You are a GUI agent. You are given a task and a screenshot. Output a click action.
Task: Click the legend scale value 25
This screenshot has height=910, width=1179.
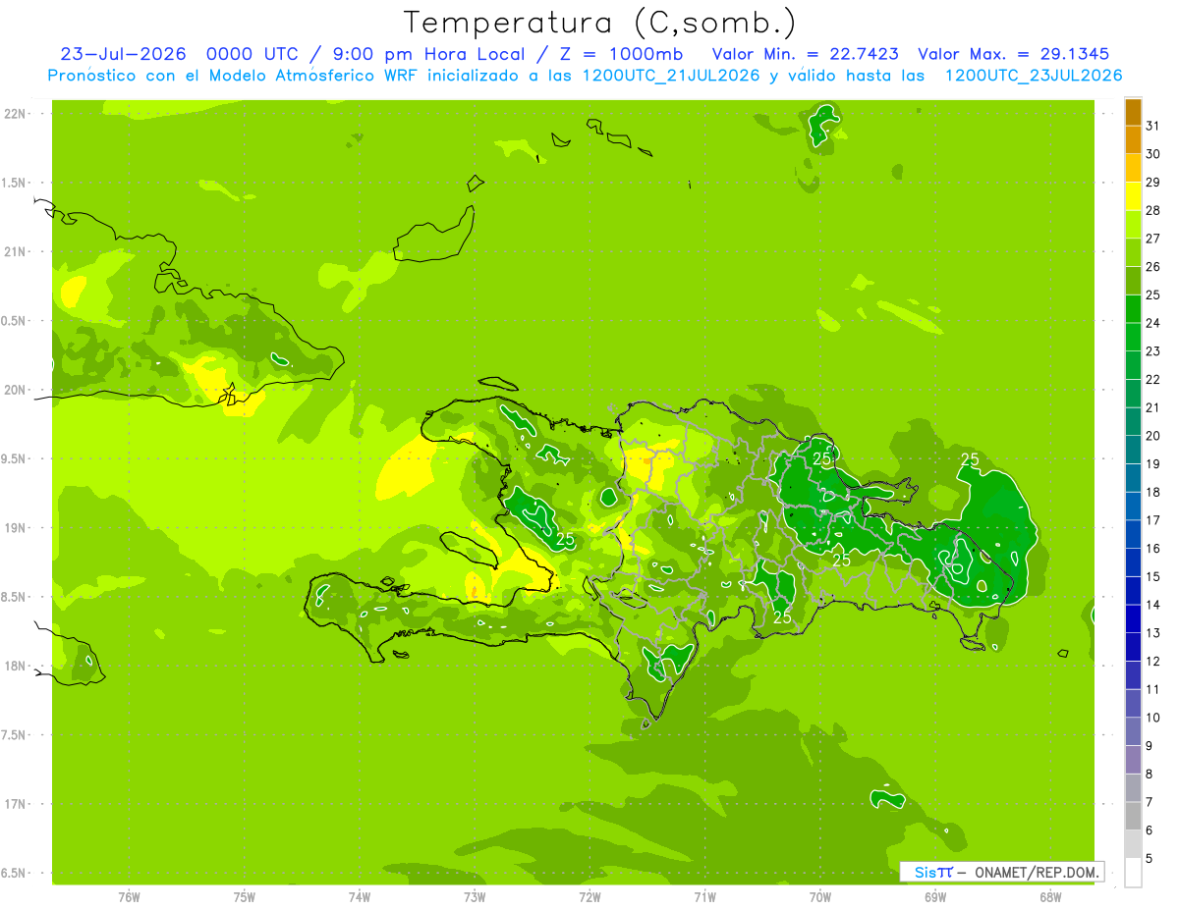click(x=1153, y=294)
